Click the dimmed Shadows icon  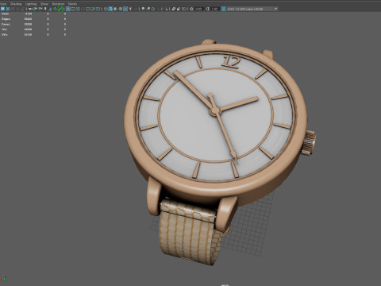136,9
